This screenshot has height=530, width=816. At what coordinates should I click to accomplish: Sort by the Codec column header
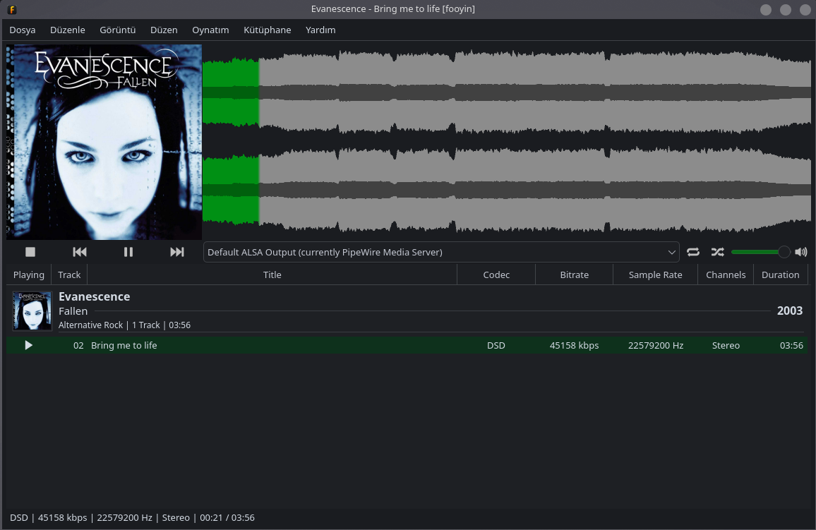pos(496,275)
